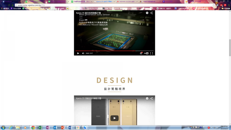Screen dimensions: 231x130
Task: Click the page vertical scrollbar thumb
Action: pyautogui.click(x=230, y=48)
